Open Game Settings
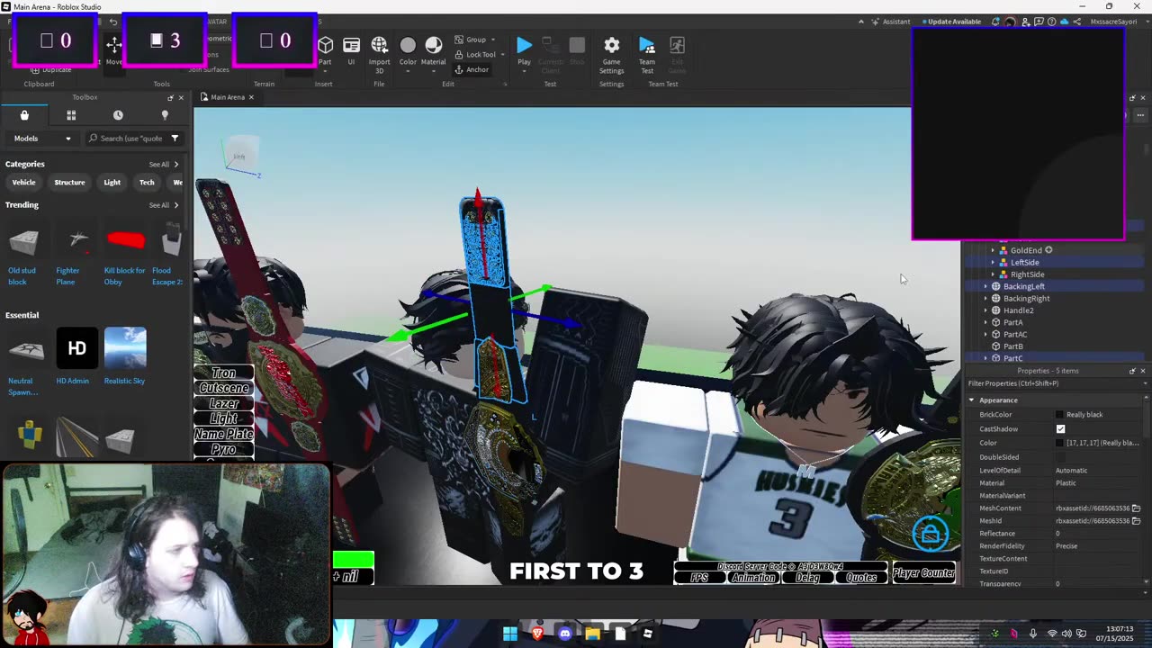The height and width of the screenshot is (648, 1152). pos(611,54)
